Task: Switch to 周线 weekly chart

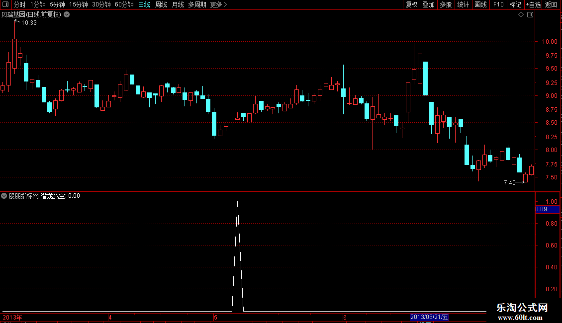Action: tap(161, 4)
